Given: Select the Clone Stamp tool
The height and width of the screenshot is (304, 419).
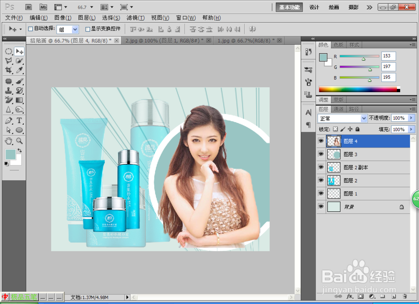Looking at the screenshot, I should [9, 91].
